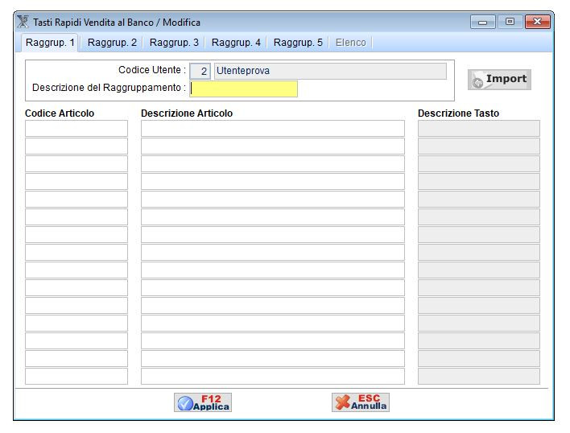Focus the first Codice Articolo field
Image resolution: width=570 pixels, height=433 pixels.
click(76, 129)
